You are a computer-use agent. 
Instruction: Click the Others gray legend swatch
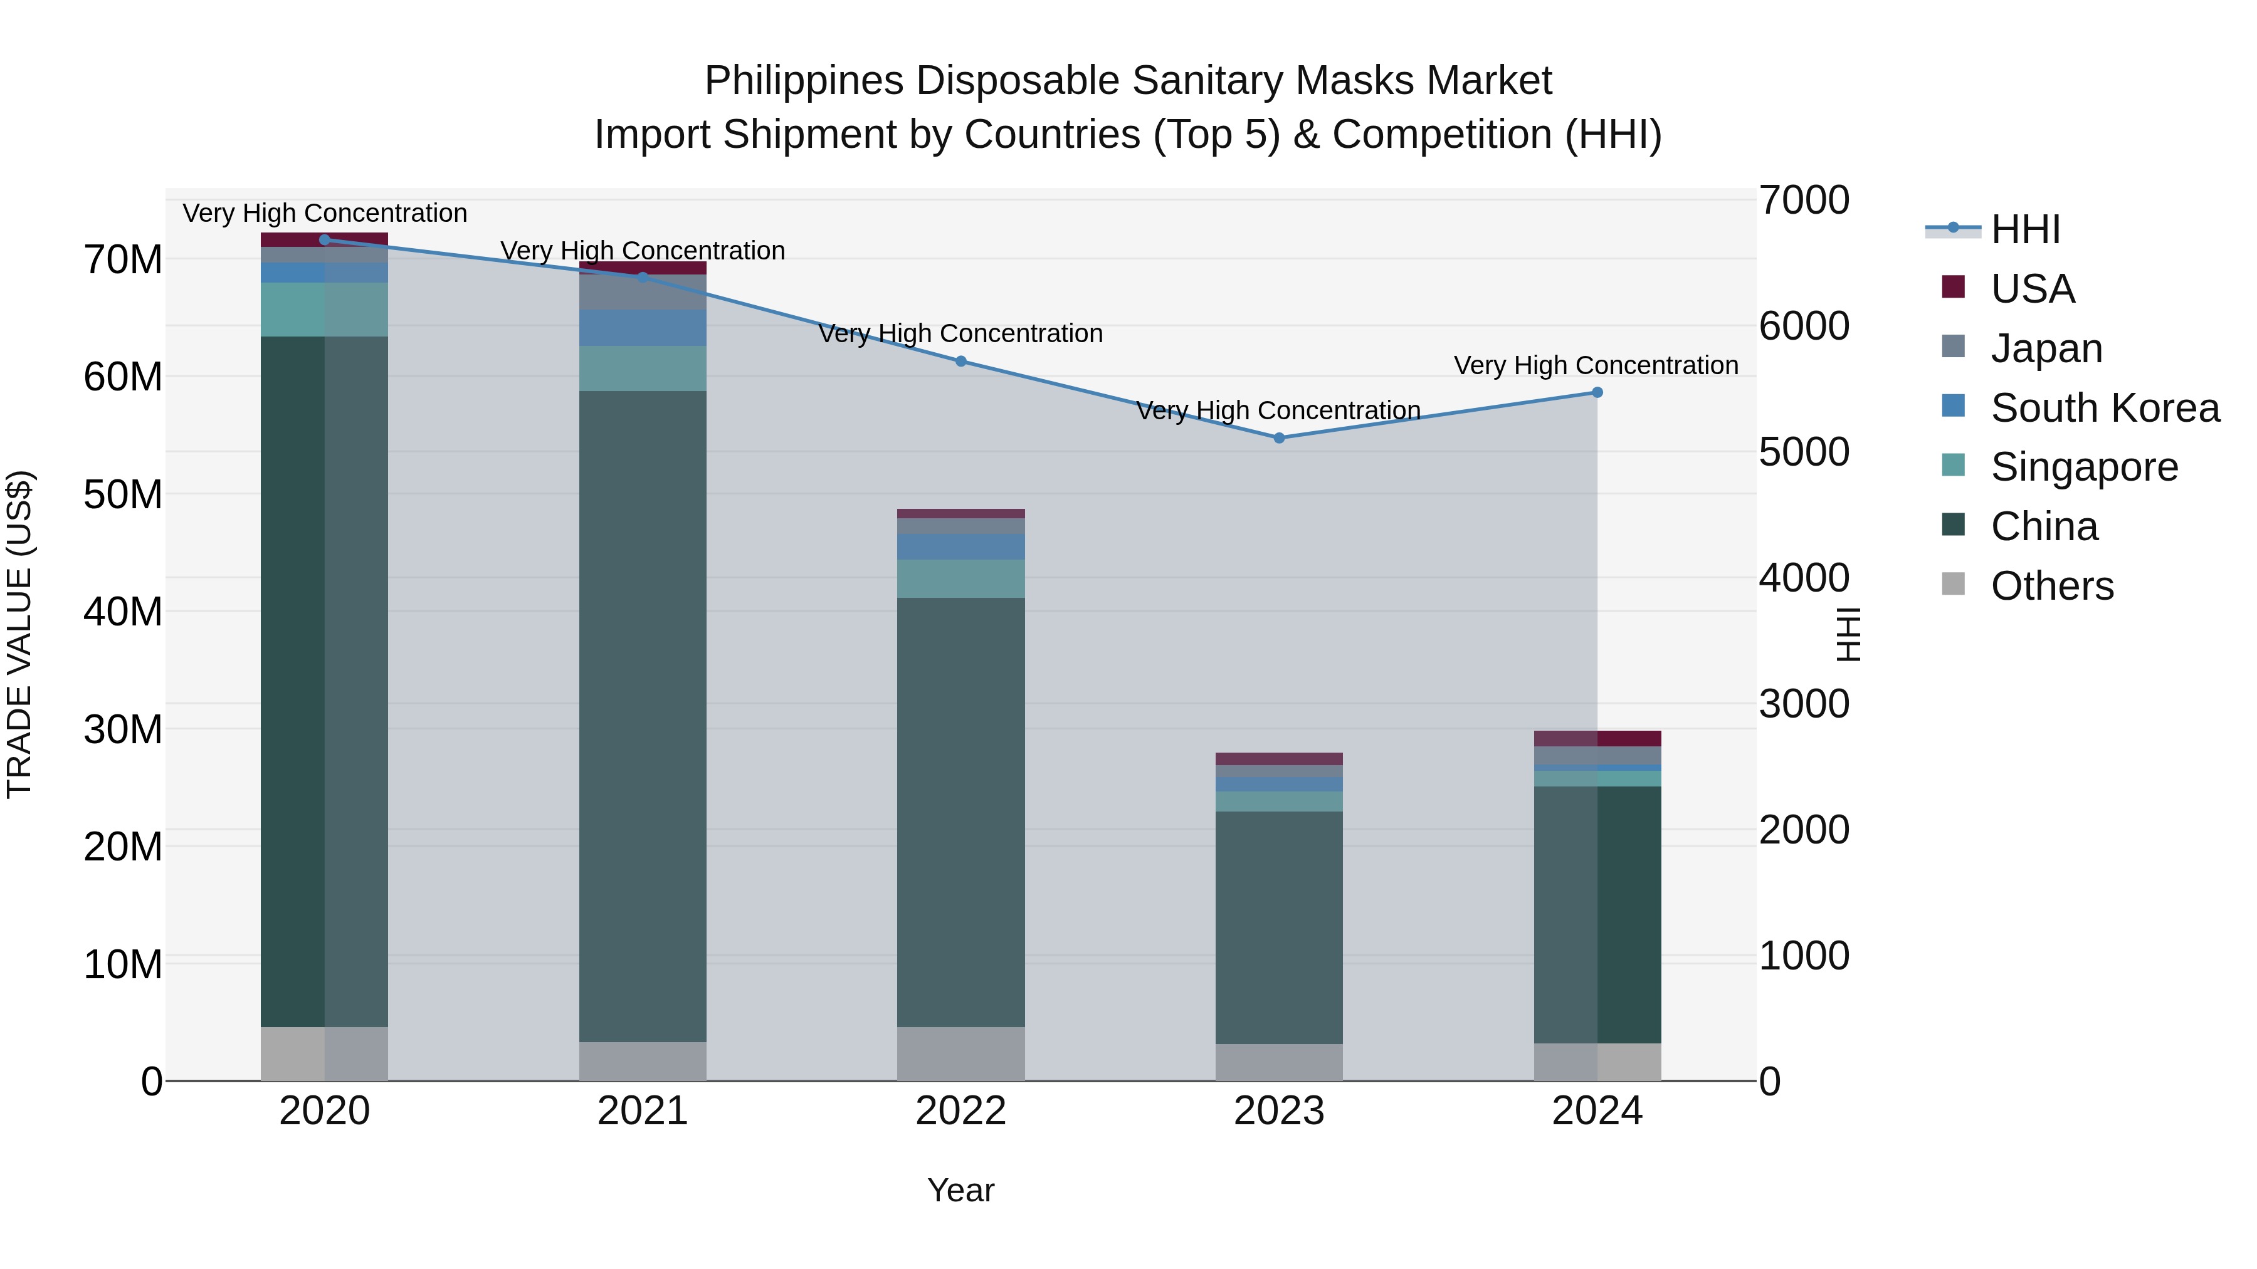coord(1953,584)
